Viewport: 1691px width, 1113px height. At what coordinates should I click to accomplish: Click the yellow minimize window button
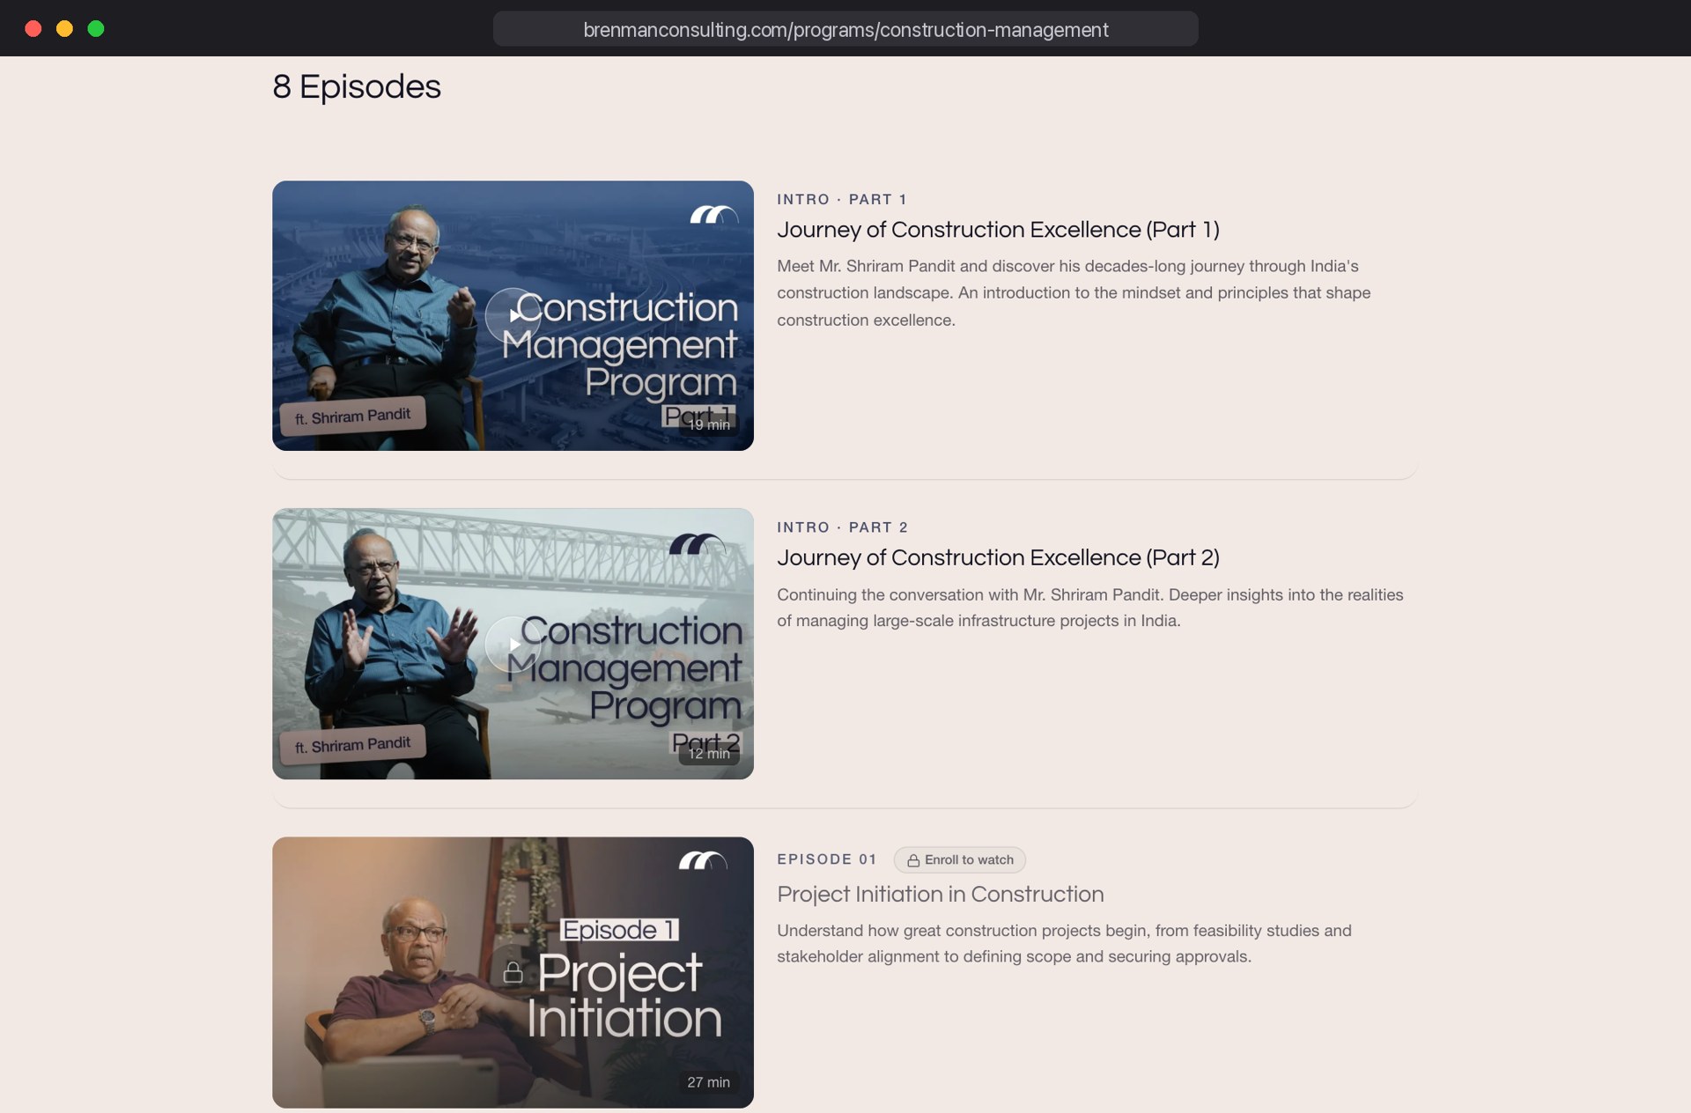point(64,29)
